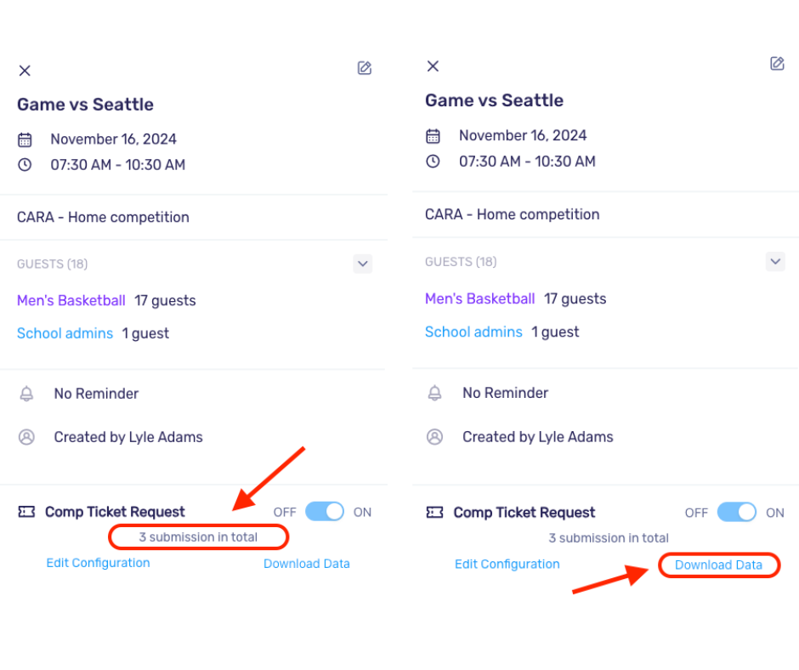Click the ticket icon in right panel

434,512
